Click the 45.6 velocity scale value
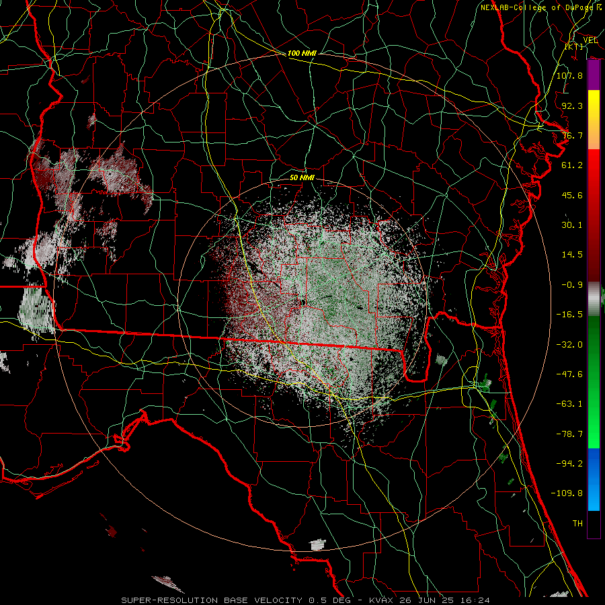The image size is (605, 605). pos(572,195)
